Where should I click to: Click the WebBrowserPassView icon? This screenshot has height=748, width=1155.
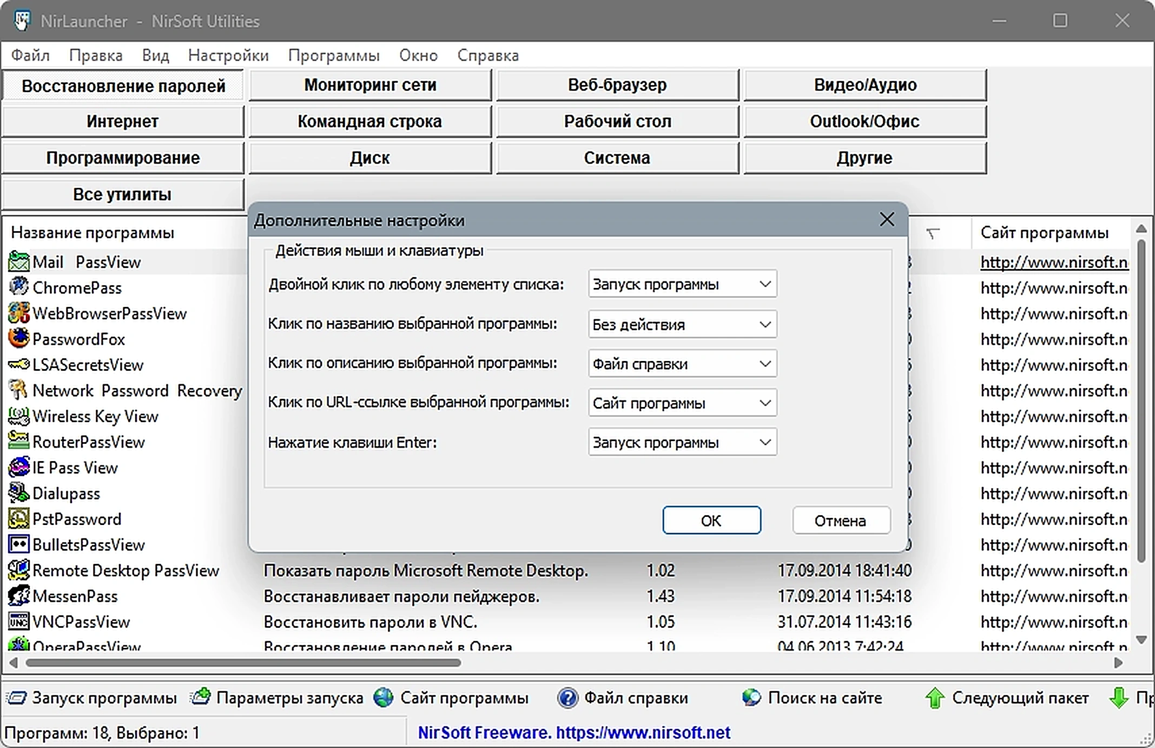click(x=19, y=313)
